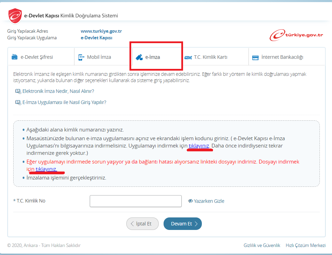Click the 'Giriş Yapılacak Uygulama' label
The height and width of the screenshot is (255, 332).
[32, 38]
